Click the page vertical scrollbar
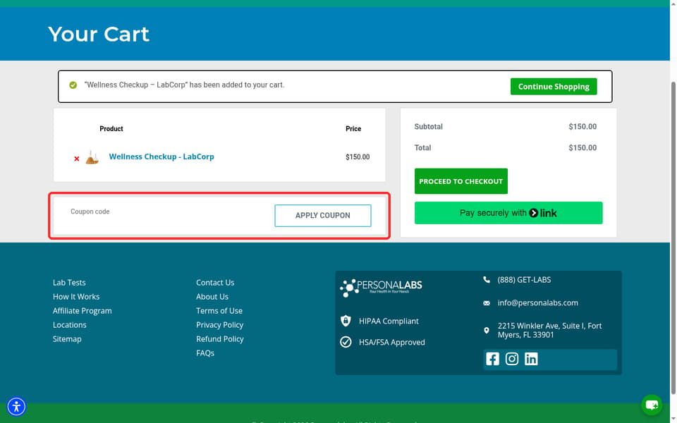This screenshot has height=423, width=677. coord(673,238)
